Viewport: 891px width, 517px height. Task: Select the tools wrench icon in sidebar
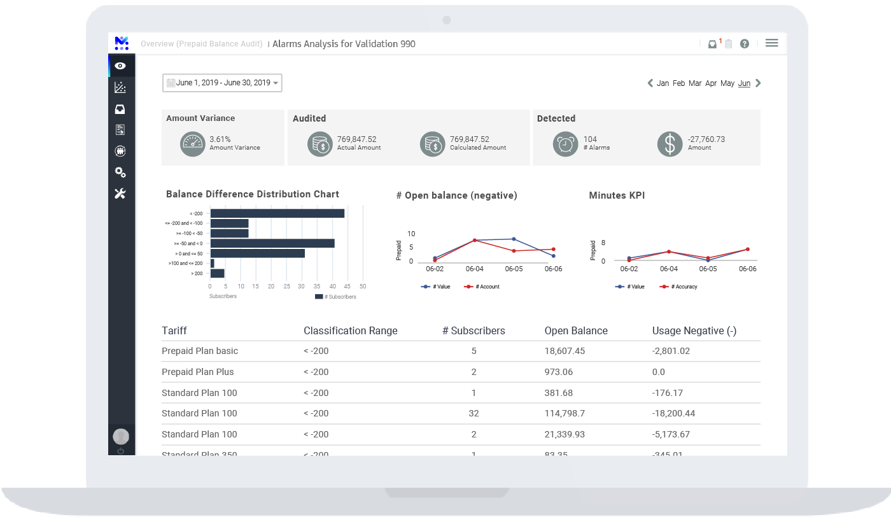coord(120,193)
